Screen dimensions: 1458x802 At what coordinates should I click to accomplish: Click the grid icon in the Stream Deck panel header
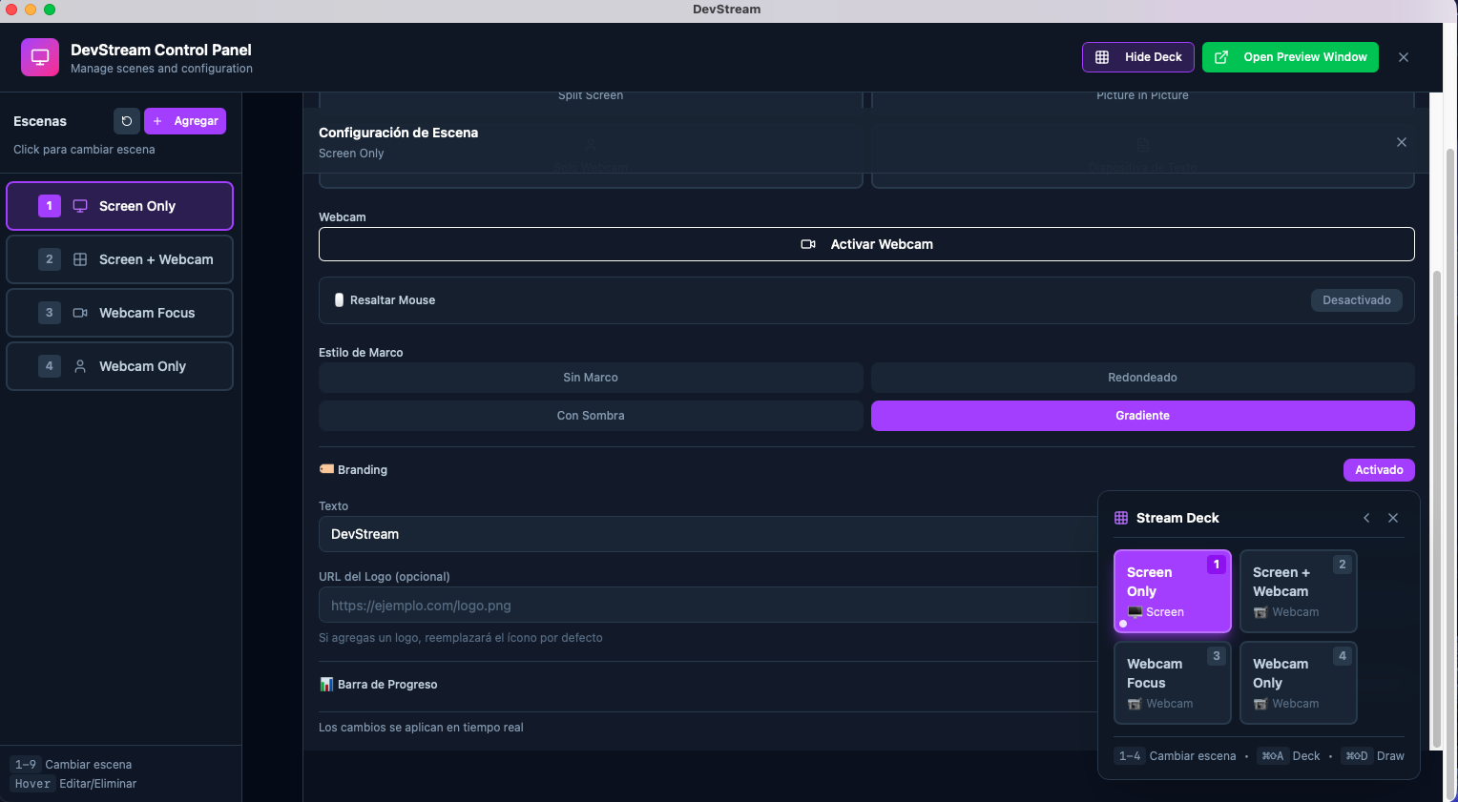click(x=1120, y=518)
